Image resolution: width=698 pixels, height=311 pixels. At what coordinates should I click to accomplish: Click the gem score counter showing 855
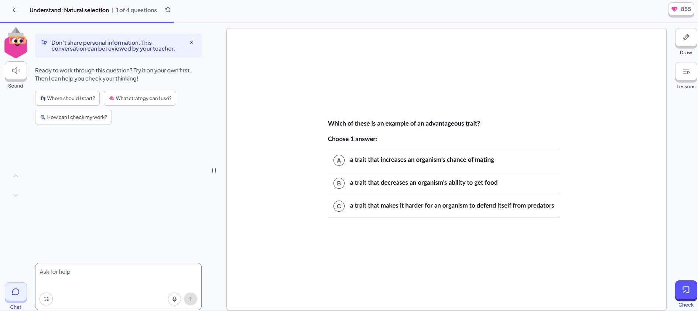[x=681, y=9]
